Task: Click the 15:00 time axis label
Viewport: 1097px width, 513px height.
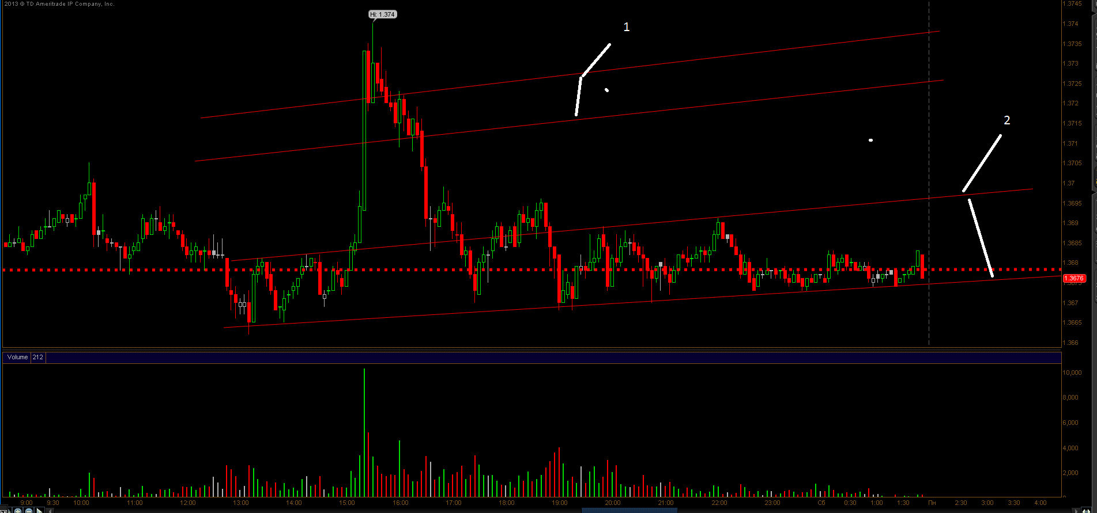Action: (x=347, y=503)
